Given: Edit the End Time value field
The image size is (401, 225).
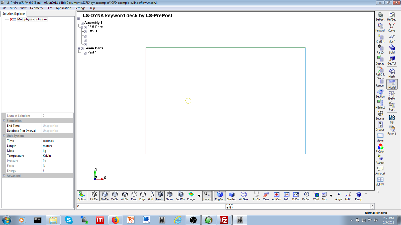Looking at the screenshot, I should coord(57,126).
